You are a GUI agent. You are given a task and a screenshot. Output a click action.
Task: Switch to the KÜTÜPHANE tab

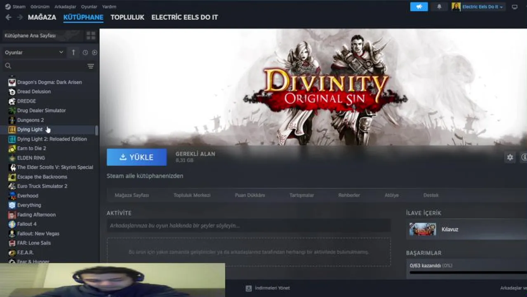click(x=83, y=17)
